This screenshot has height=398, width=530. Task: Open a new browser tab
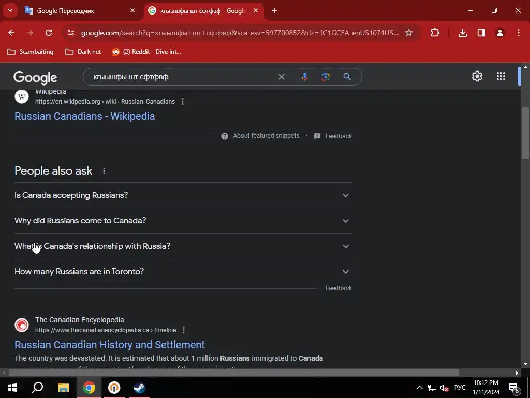click(x=274, y=10)
